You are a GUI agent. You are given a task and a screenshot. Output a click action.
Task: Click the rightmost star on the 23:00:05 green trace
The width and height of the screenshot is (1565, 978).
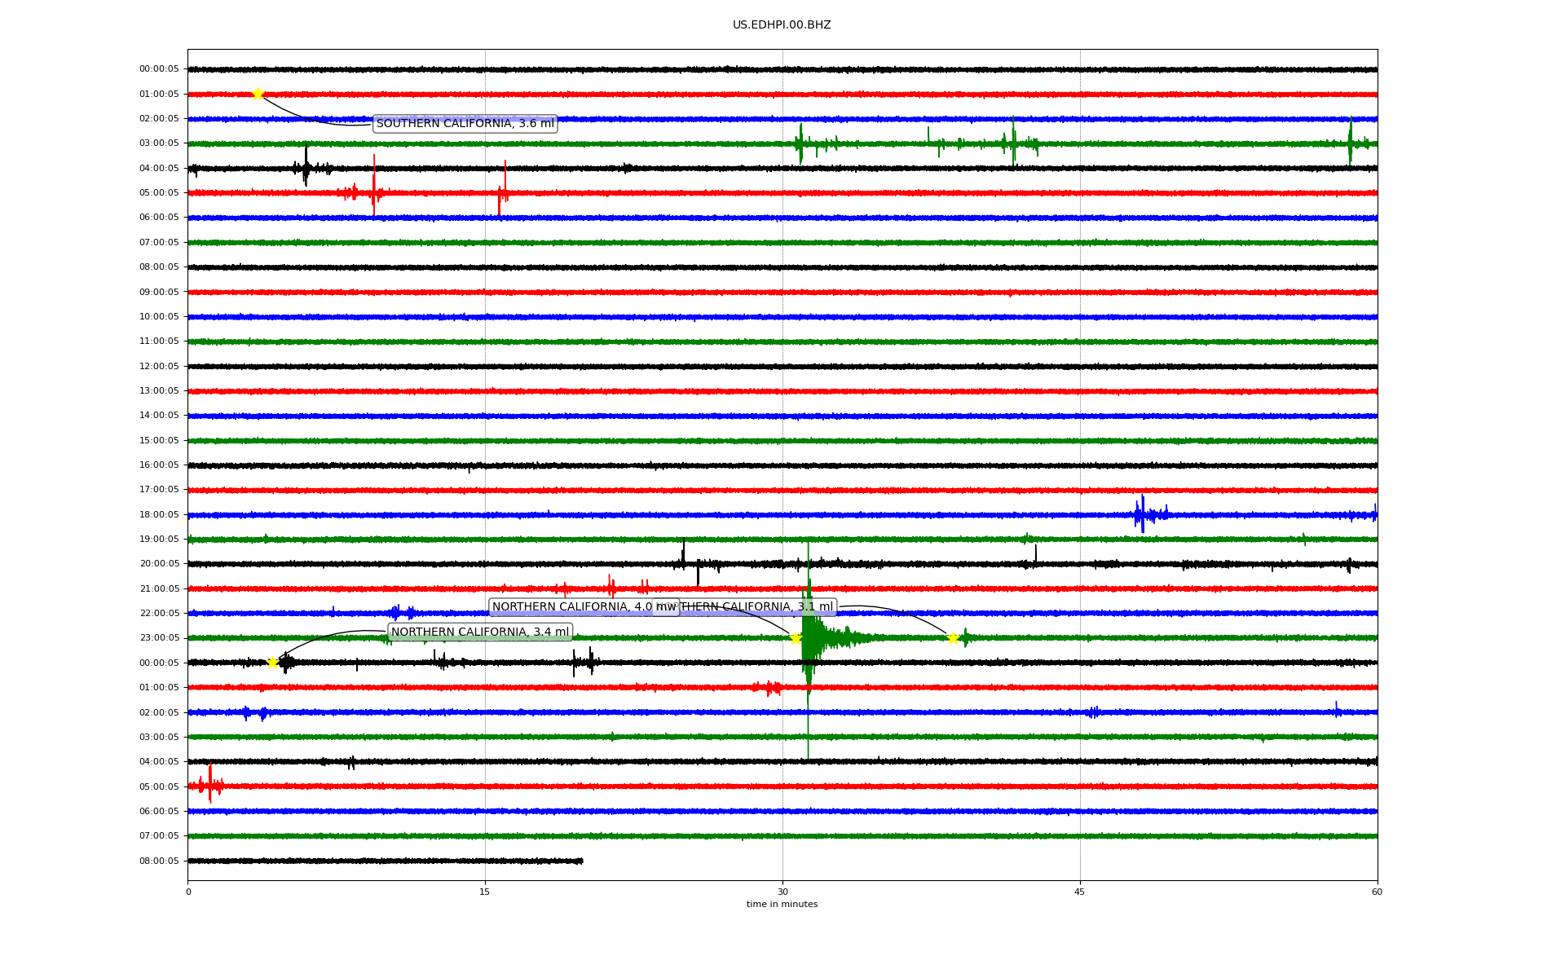(x=952, y=638)
